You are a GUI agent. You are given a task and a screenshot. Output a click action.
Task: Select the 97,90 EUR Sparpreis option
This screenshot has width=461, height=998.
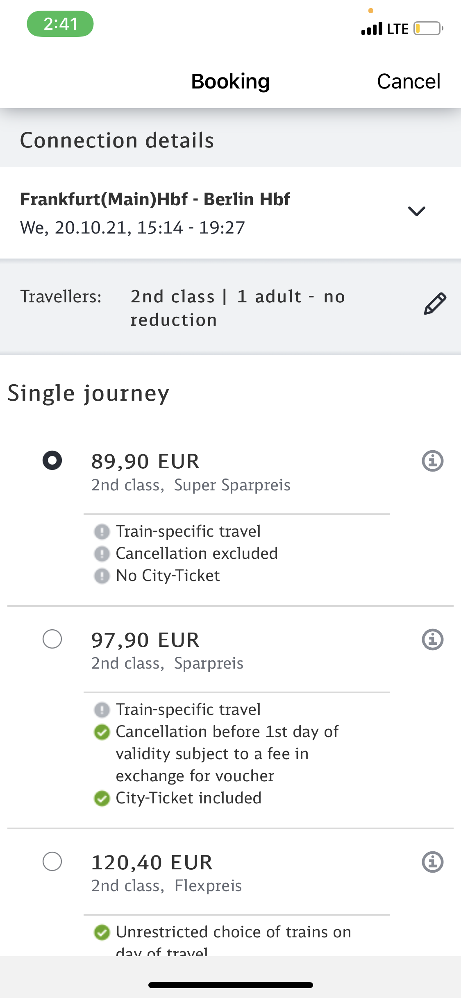click(x=52, y=639)
